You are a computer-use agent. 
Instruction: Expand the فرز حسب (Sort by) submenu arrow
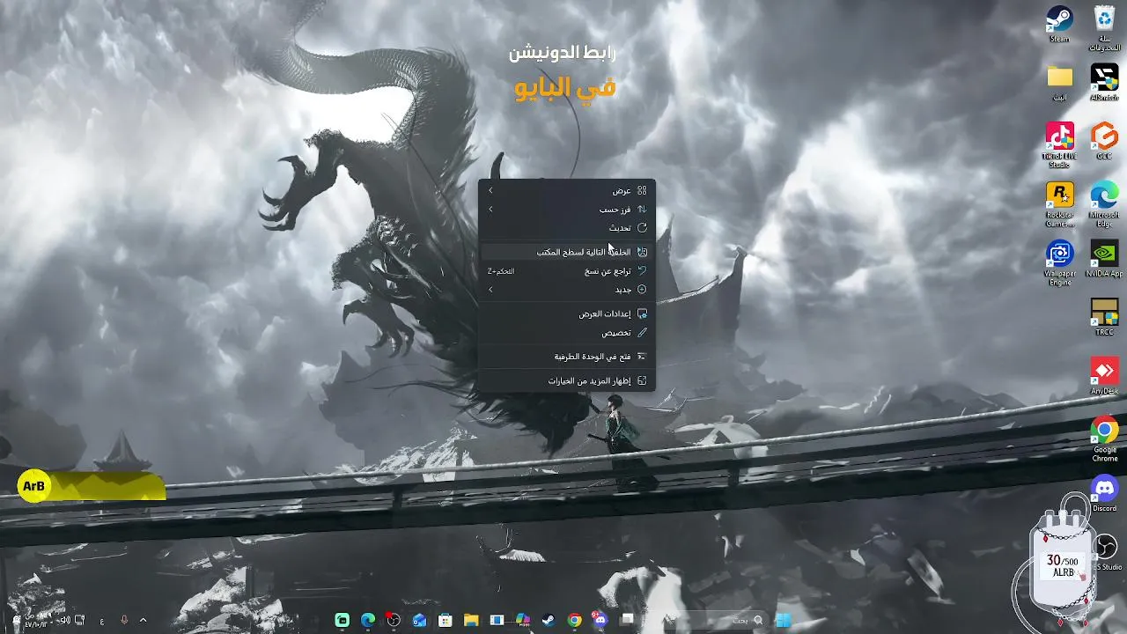[x=490, y=209]
